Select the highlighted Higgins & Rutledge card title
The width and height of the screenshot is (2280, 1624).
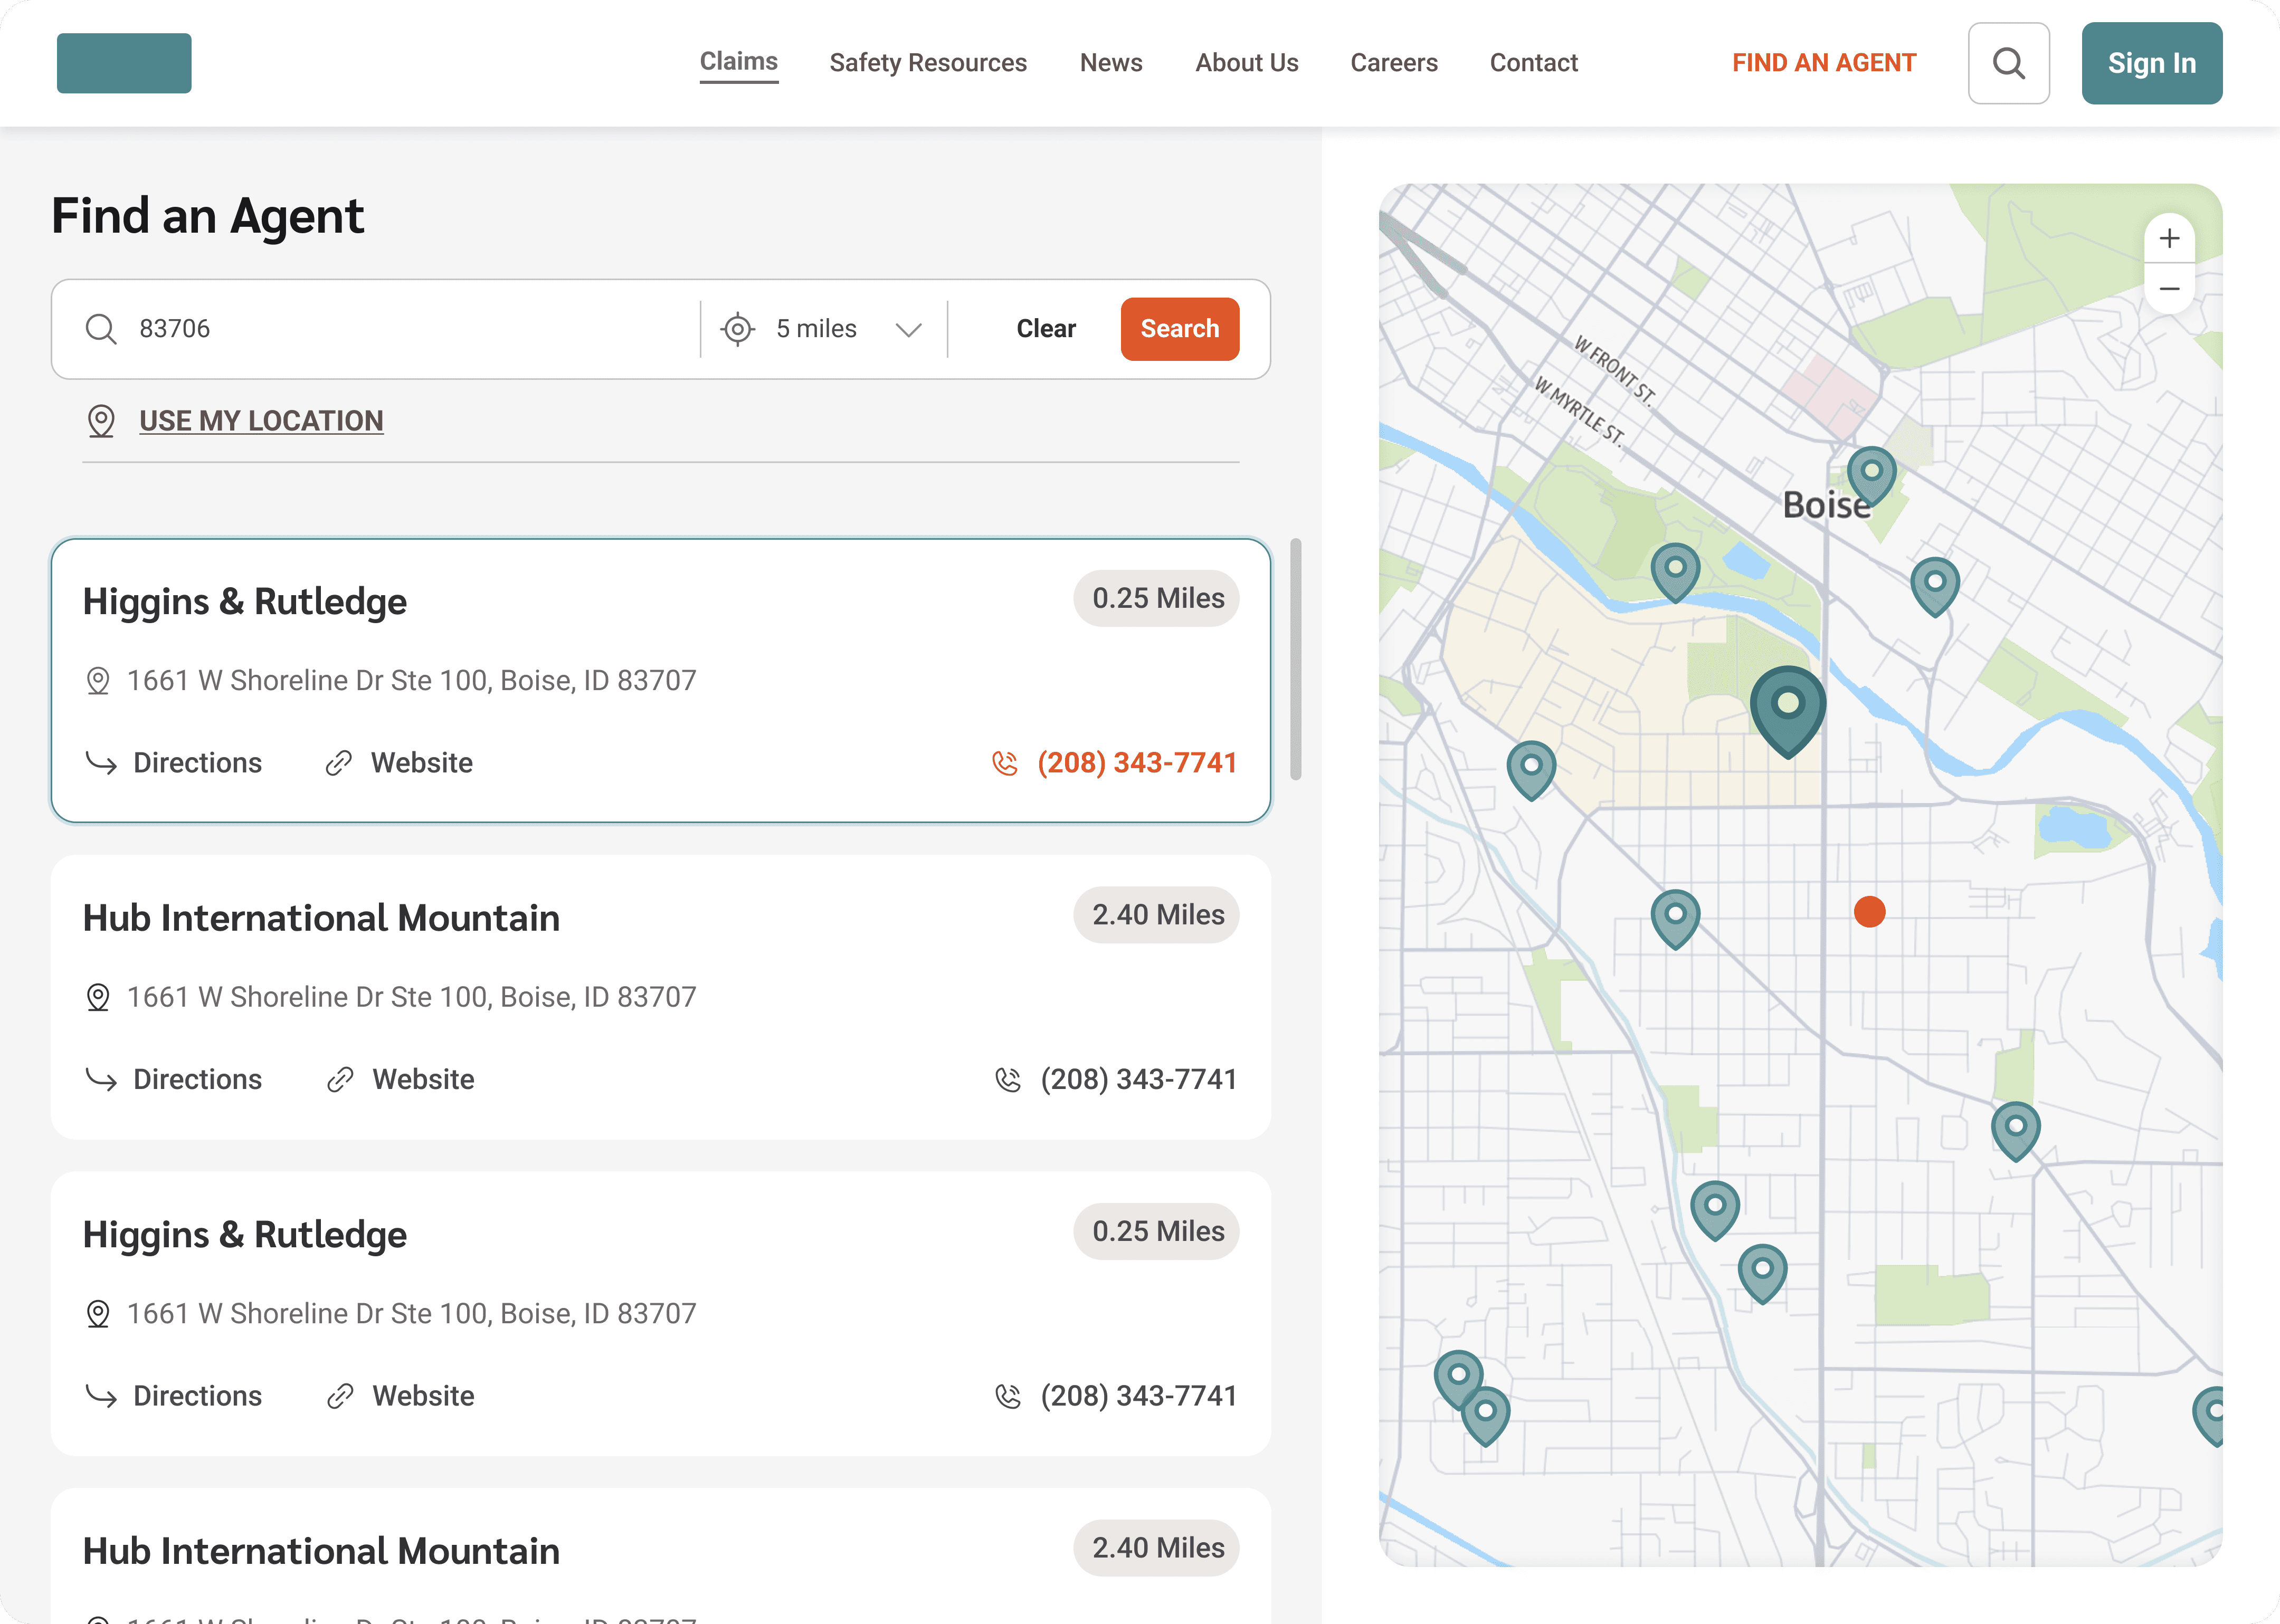coord(245,601)
